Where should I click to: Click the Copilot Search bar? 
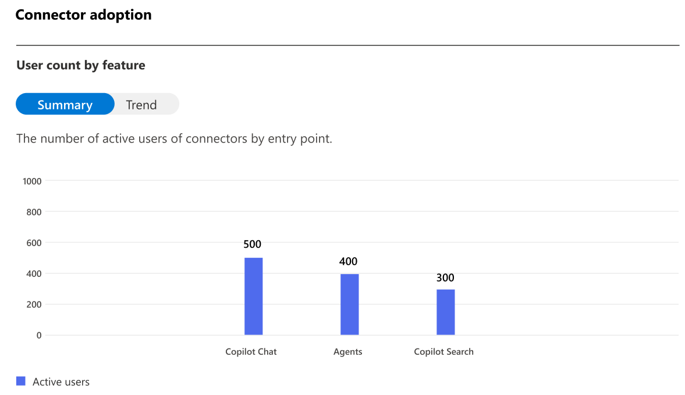coord(446,312)
